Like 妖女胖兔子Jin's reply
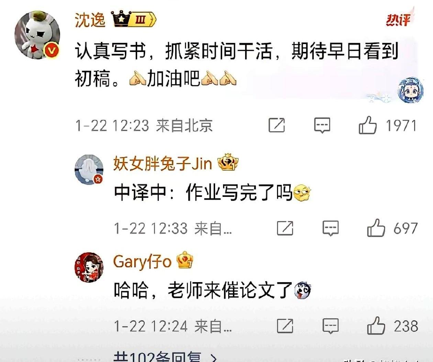This screenshot has height=362, width=433. [x=376, y=228]
